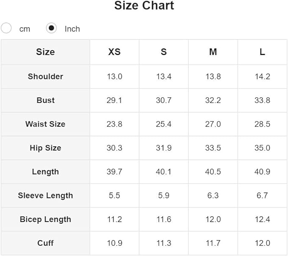Click the Sleeve Length row label
Viewport: 288px width, 256px height.
point(45,195)
